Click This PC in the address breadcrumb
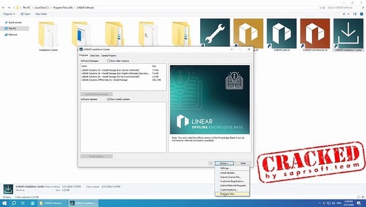The height and width of the screenshot is (207, 366). click(26, 7)
